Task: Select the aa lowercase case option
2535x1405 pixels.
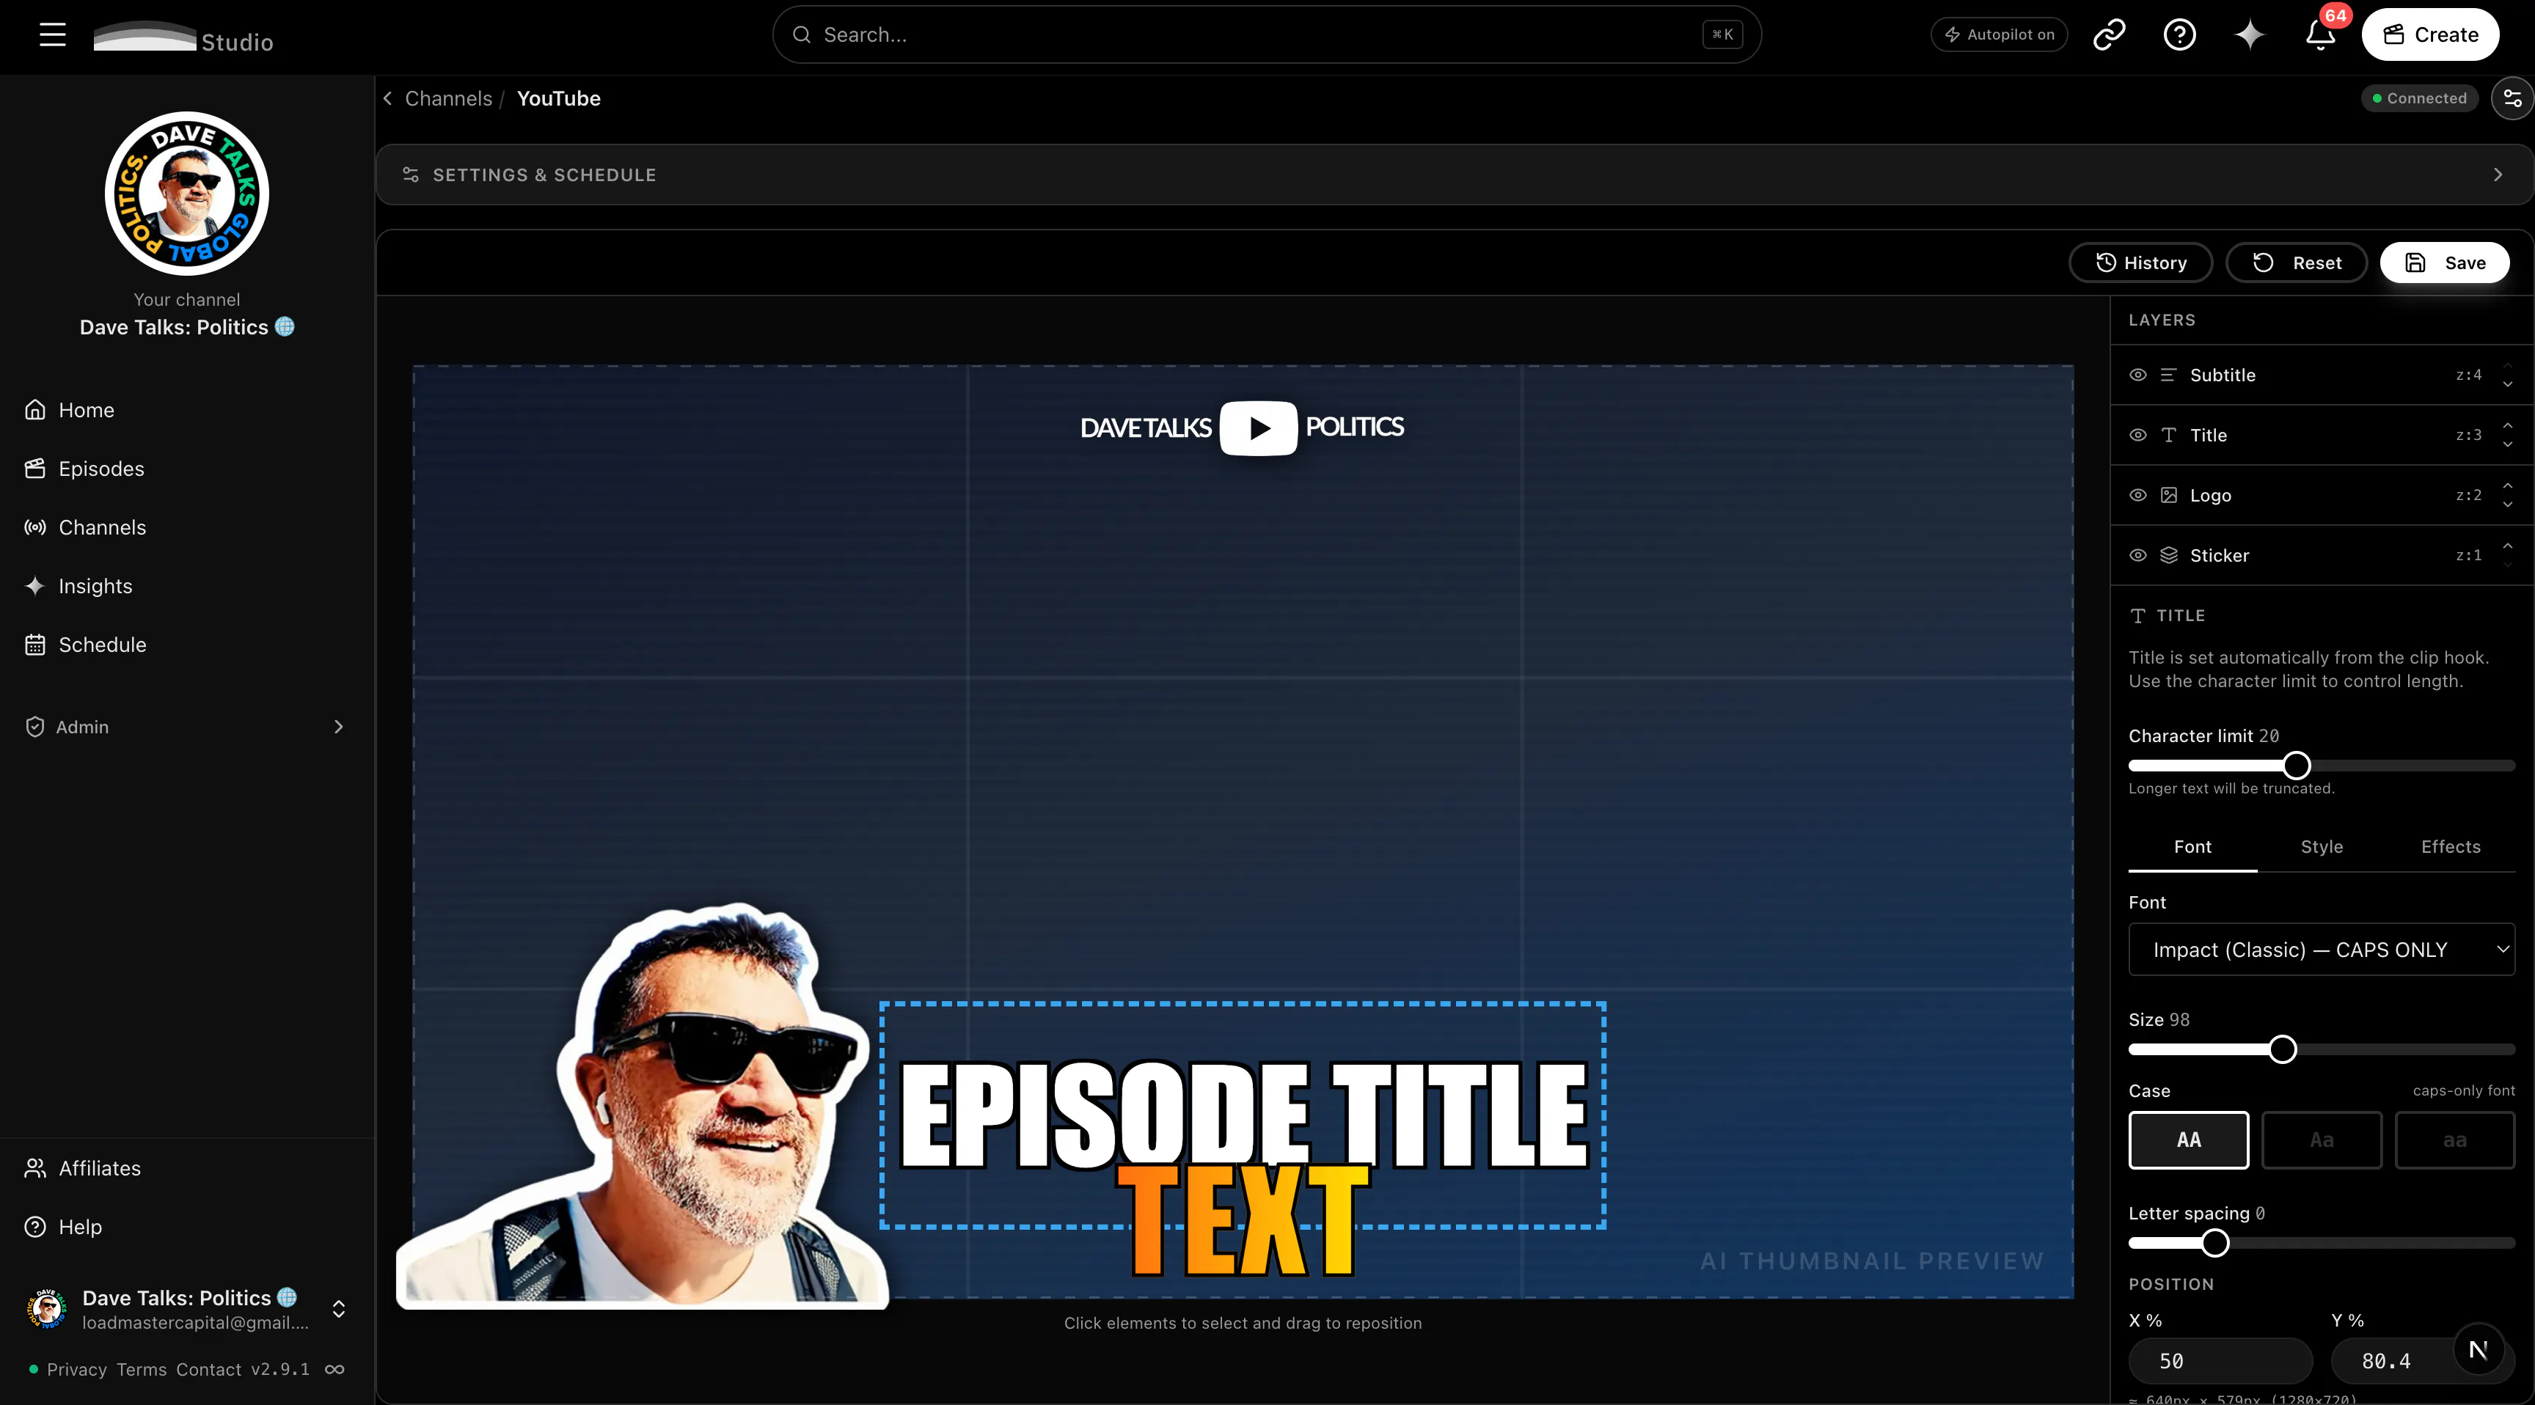Action: [2454, 1140]
